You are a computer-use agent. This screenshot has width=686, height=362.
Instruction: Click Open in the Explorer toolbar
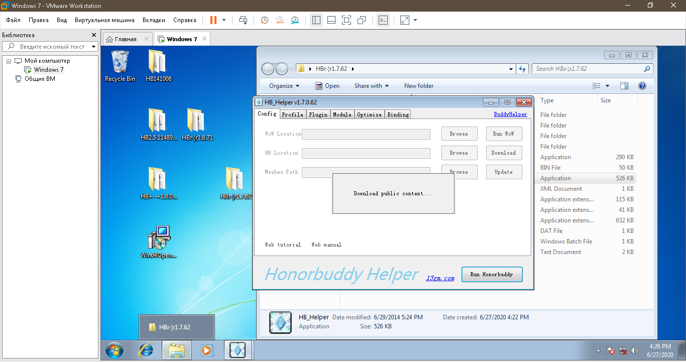click(327, 86)
